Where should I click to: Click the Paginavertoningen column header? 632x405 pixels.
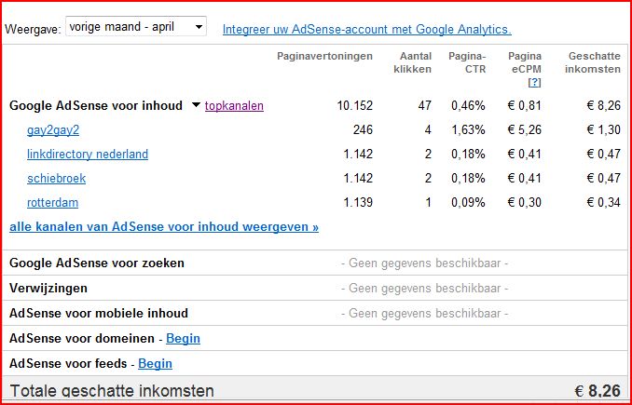pyautogui.click(x=325, y=57)
